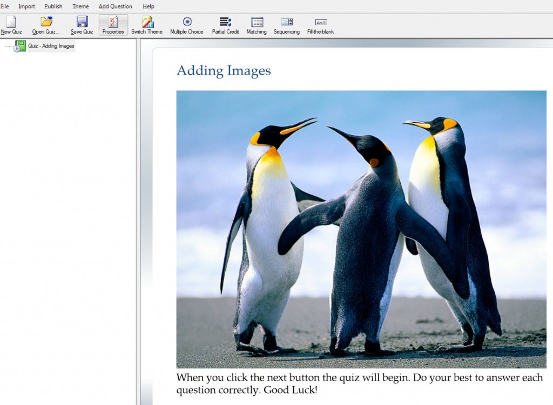Open an existing quiz file

pyautogui.click(x=45, y=24)
